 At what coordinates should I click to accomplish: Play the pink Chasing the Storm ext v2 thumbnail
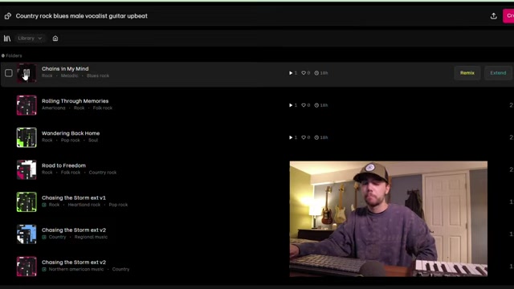pyautogui.click(x=27, y=267)
